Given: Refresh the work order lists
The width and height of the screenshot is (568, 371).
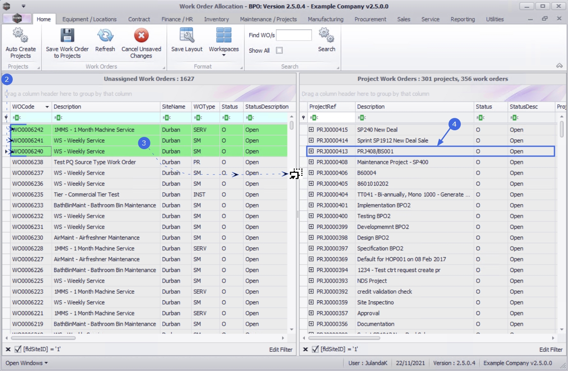Looking at the screenshot, I should tap(105, 40).
